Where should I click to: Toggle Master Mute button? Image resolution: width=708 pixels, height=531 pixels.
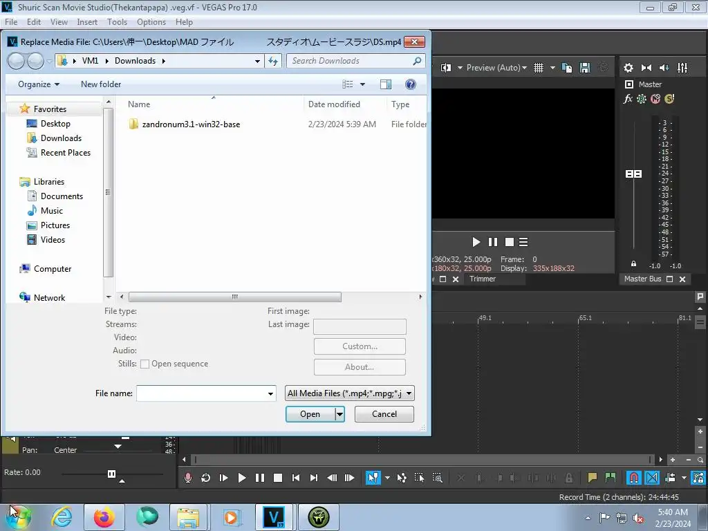coord(655,99)
